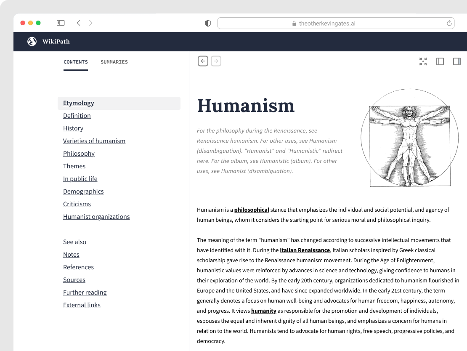Click the article forward arrow button
Image resolution: width=467 pixels, height=351 pixels.
click(x=216, y=61)
